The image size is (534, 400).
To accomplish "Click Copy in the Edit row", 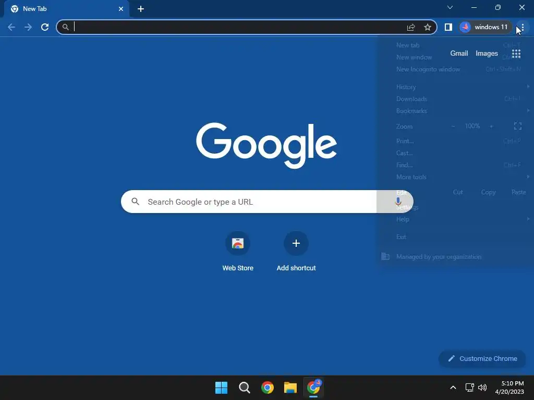I will click(x=488, y=192).
